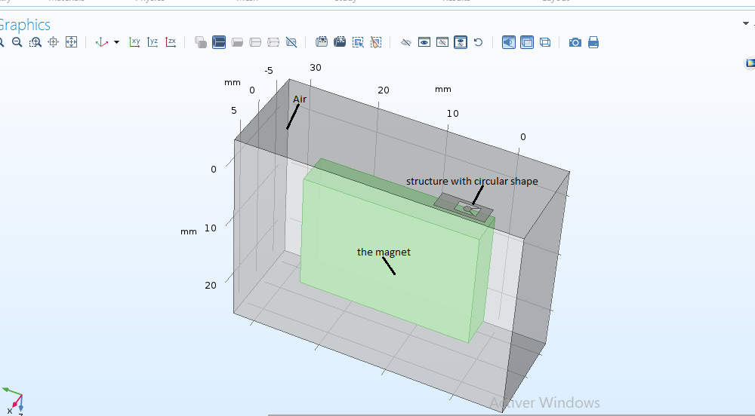This screenshot has width=755, height=416.
Task: Switch to the XY view
Action: tap(135, 42)
